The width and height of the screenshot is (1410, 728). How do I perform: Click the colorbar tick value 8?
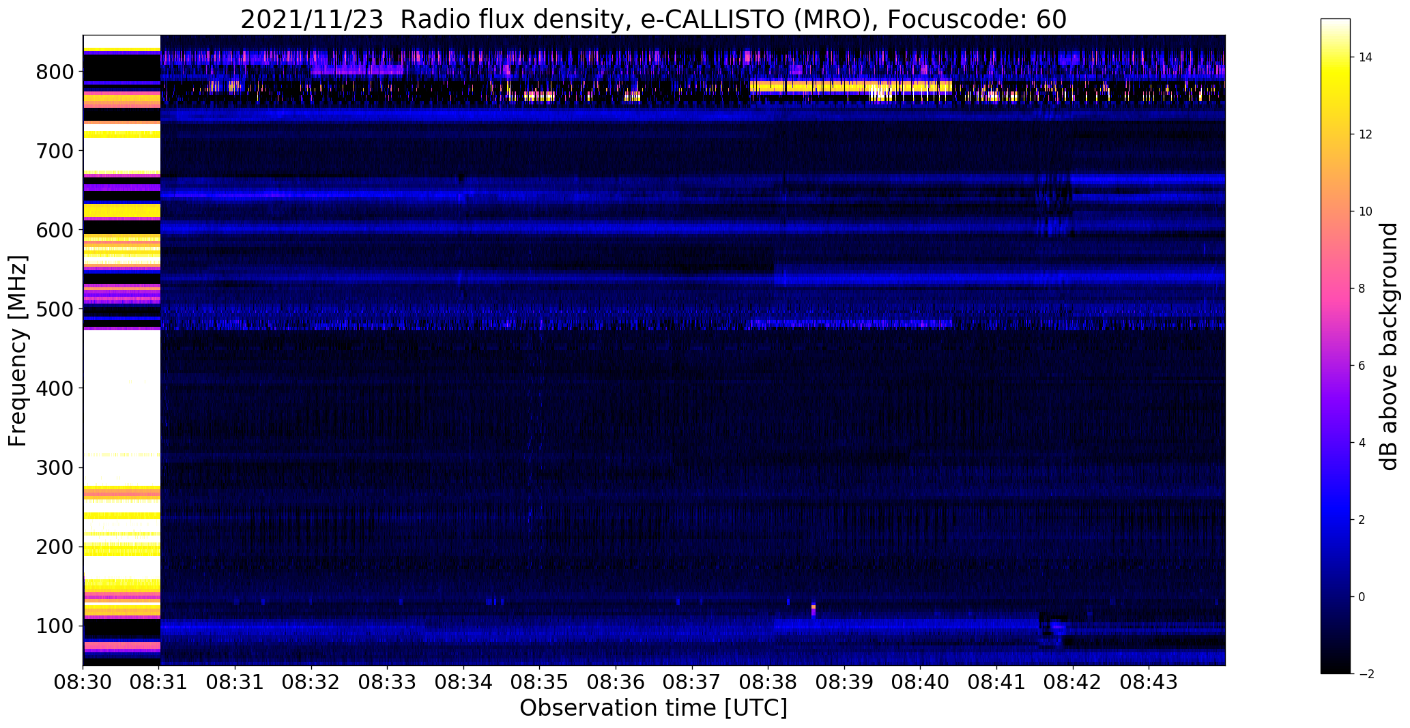click(x=1362, y=289)
